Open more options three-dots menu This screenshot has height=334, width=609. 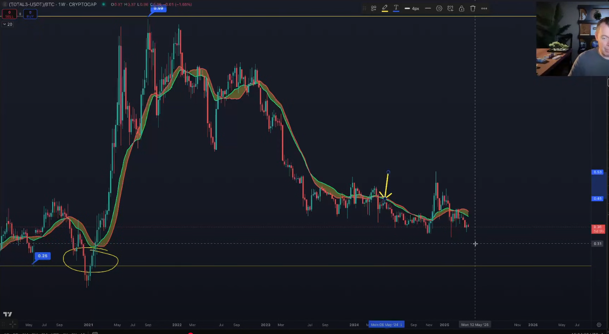click(484, 8)
